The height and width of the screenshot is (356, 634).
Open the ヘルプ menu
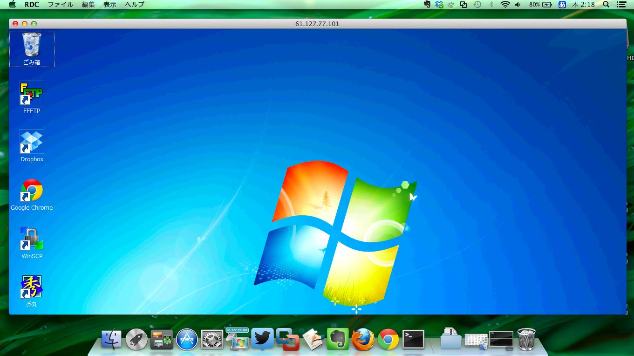[135, 5]
